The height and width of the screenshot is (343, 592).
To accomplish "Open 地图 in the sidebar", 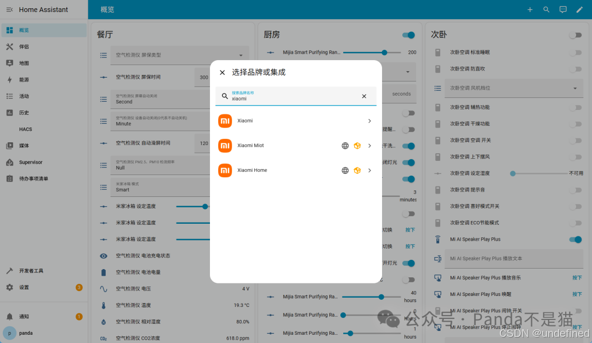I will tap(44, 63).
